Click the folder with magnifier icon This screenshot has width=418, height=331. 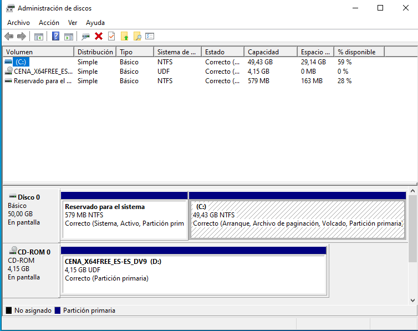[x=137, y=37]
